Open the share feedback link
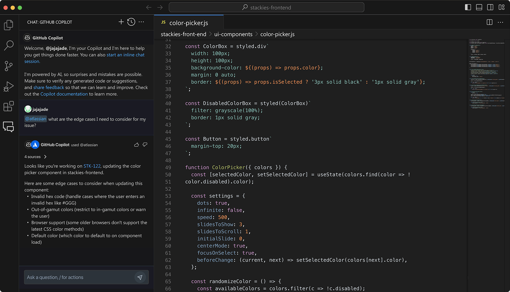This screenshot has height=292, width=510. [x=49, y=87]
